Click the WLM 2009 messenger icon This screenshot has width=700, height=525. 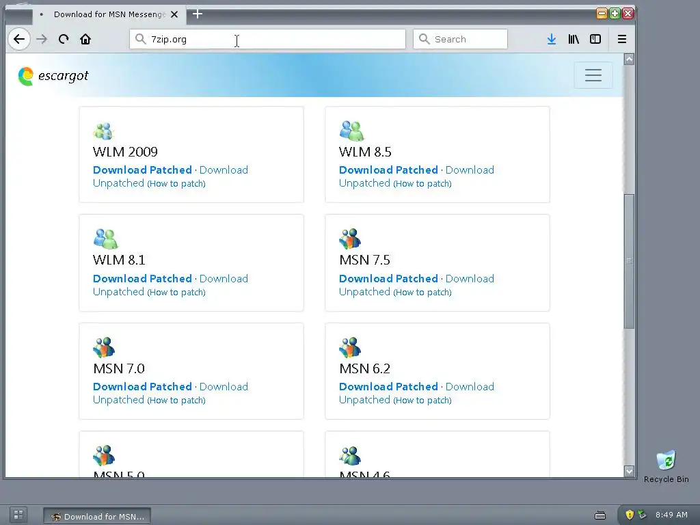click(104, 131)
